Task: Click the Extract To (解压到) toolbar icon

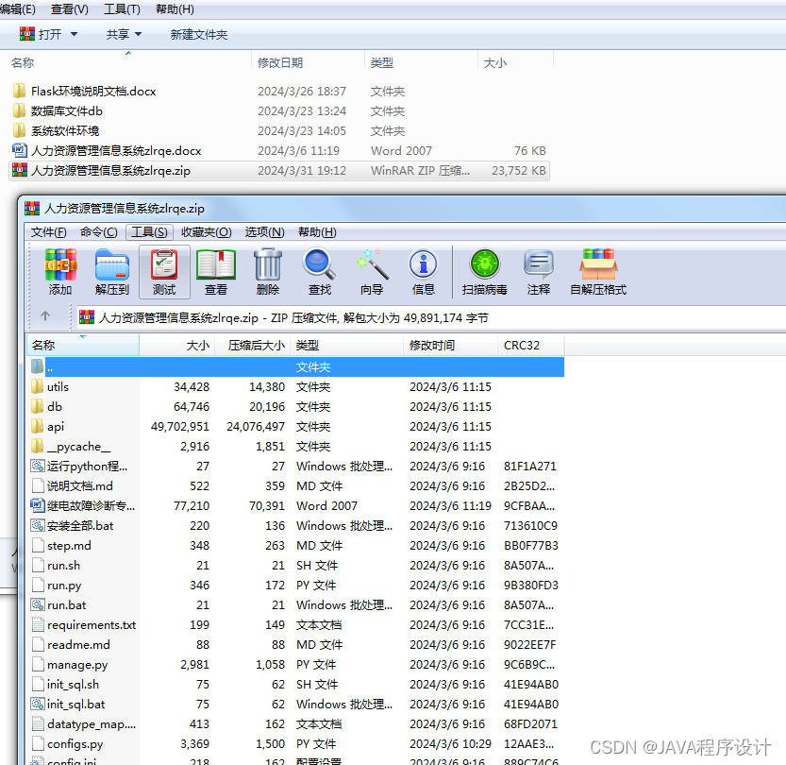Action: pyautogui.click(x=112, y=264)
